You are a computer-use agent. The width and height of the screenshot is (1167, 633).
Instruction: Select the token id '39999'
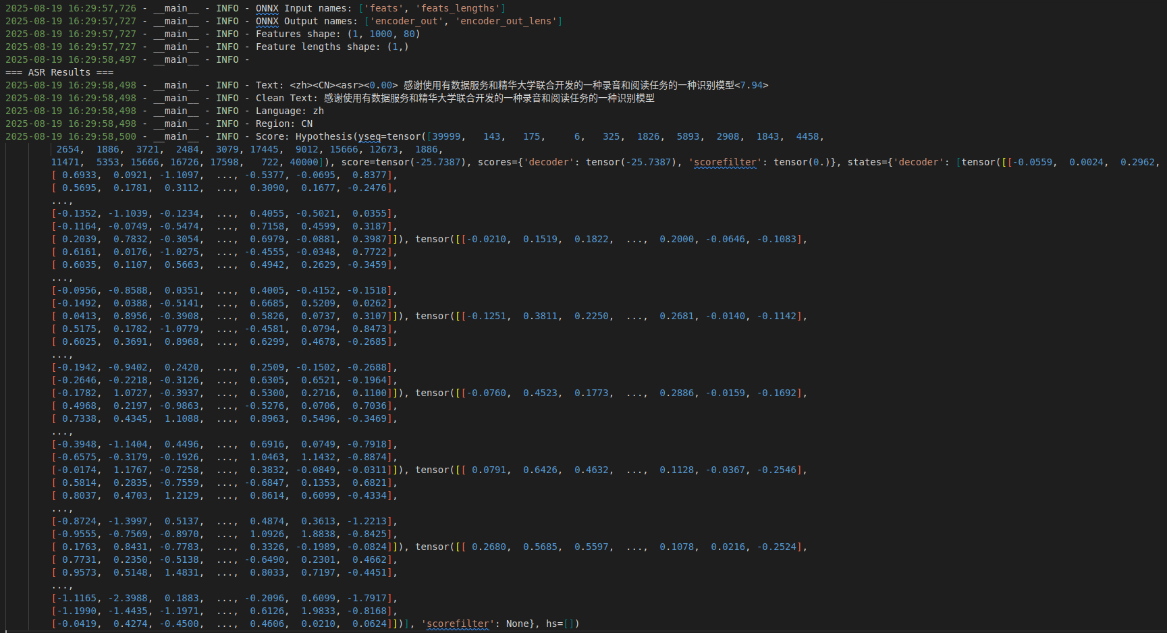[x=446, y=136]
